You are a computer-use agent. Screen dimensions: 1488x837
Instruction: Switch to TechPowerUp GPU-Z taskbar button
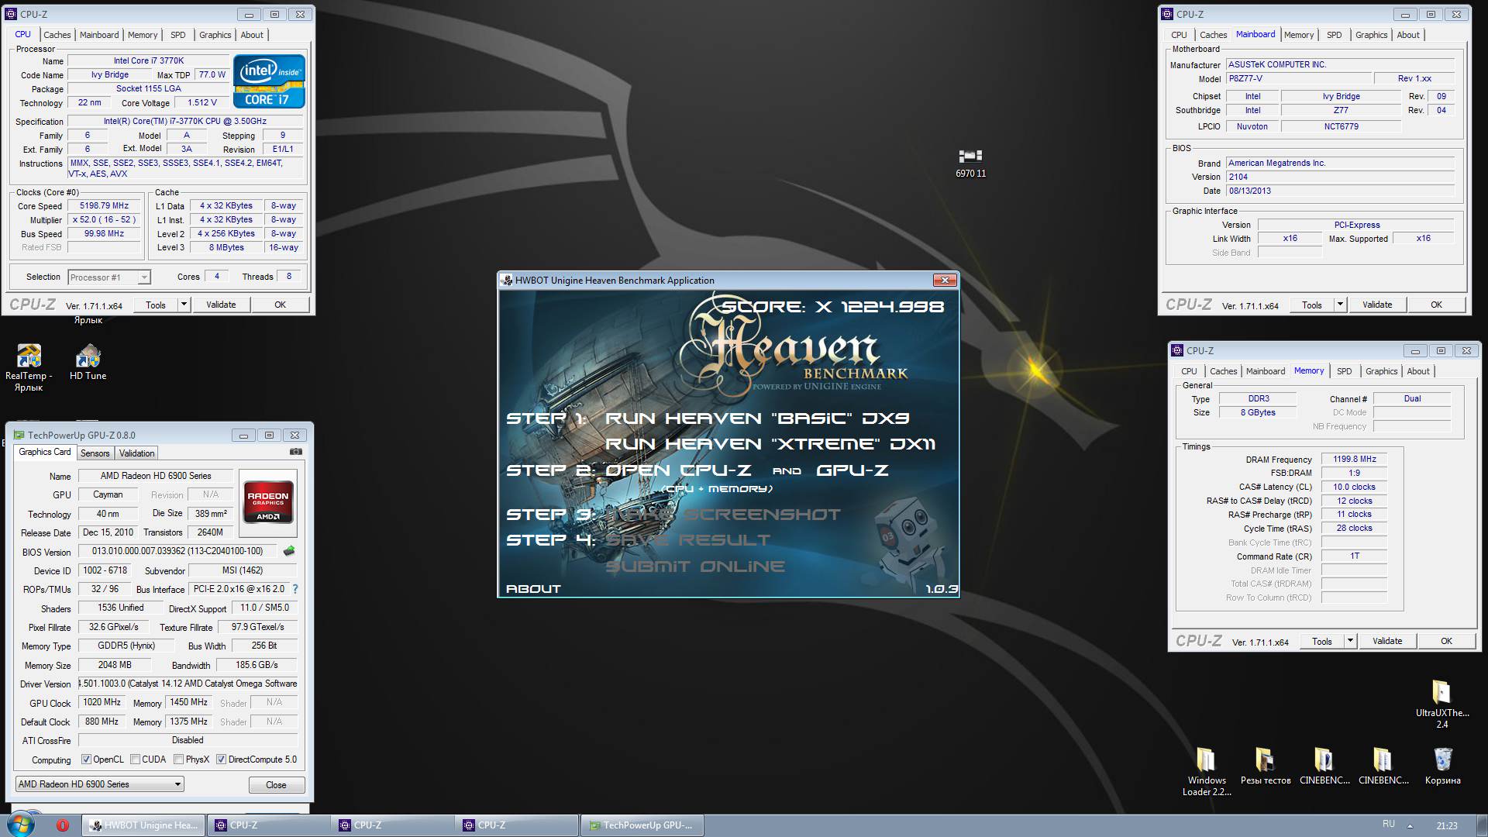pos(642,825)
